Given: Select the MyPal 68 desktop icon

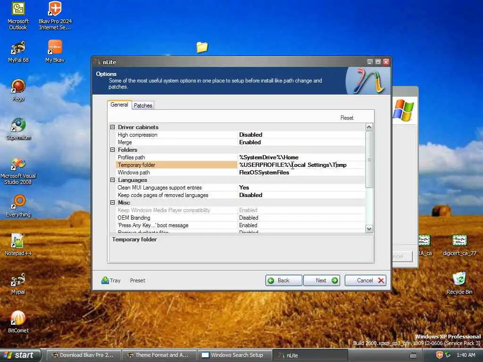Looking at the screenshot, I should coord(18,51).
